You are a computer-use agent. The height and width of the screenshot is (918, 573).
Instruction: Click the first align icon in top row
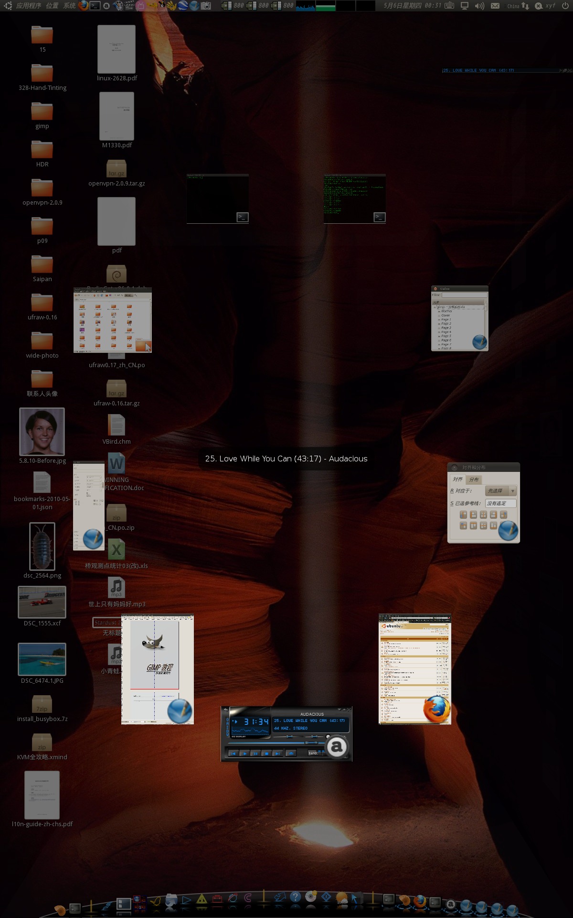click(463, 514)
